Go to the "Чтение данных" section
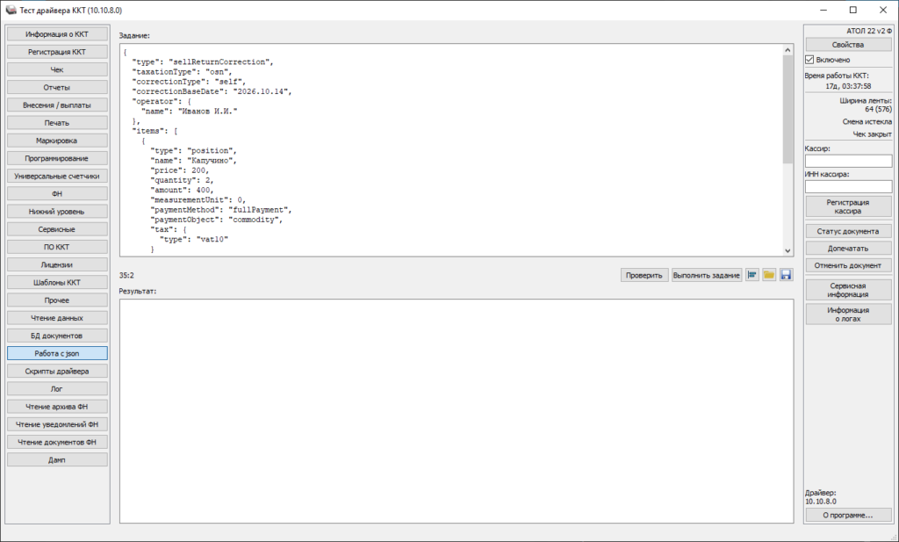The height and width of the screenshot is (542, 899). [x=57, y=318]
